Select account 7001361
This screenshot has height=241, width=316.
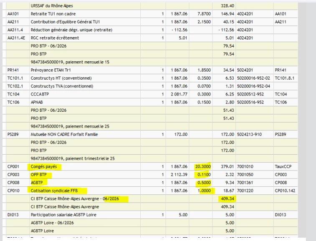coord(245,183)
